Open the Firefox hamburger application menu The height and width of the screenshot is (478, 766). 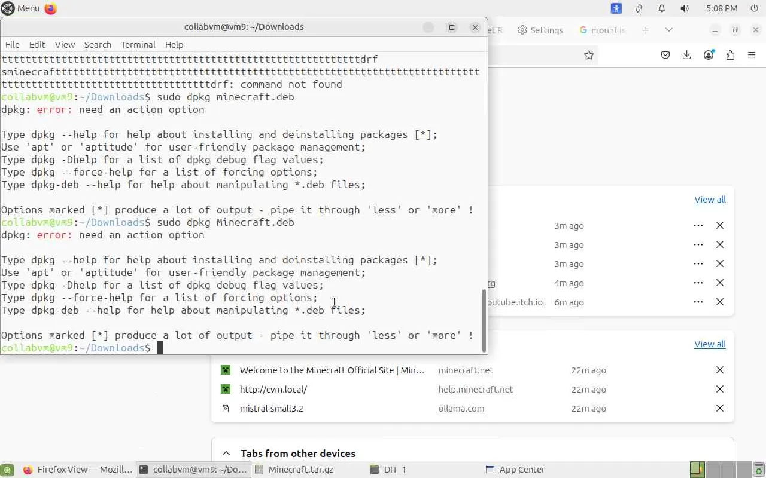[752, 55]
